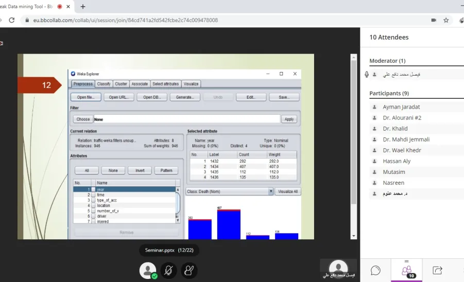The width and height of the screenshot is (464, 282).
Task: Check the 'location' attribute checkbox
Action: click(x=93, y=205)
